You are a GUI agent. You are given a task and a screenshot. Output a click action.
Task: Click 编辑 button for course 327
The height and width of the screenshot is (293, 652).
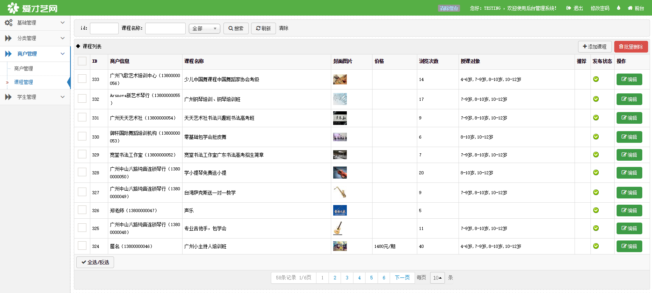click(x=629, y=193)
